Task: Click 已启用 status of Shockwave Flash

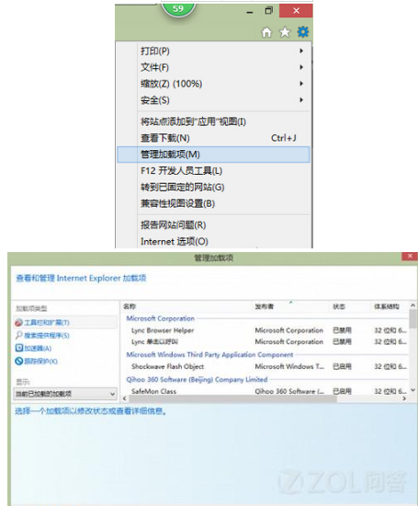Action: point(342,366)
